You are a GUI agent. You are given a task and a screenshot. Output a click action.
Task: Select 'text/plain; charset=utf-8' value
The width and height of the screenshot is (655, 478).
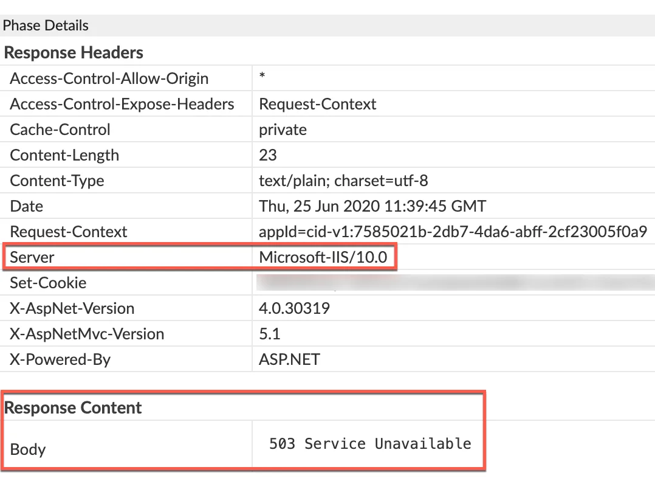(343, 181)
